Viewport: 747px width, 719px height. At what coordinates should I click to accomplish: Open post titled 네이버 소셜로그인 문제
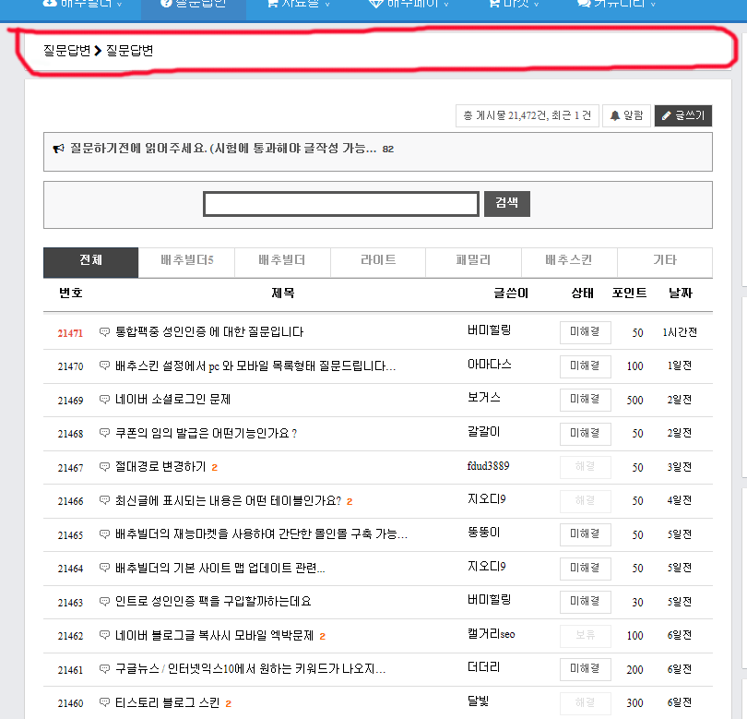pos(173,400)
